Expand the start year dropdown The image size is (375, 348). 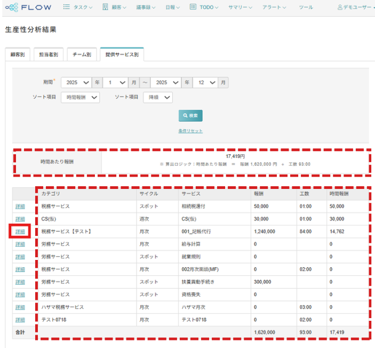click(x=76, y=83)
